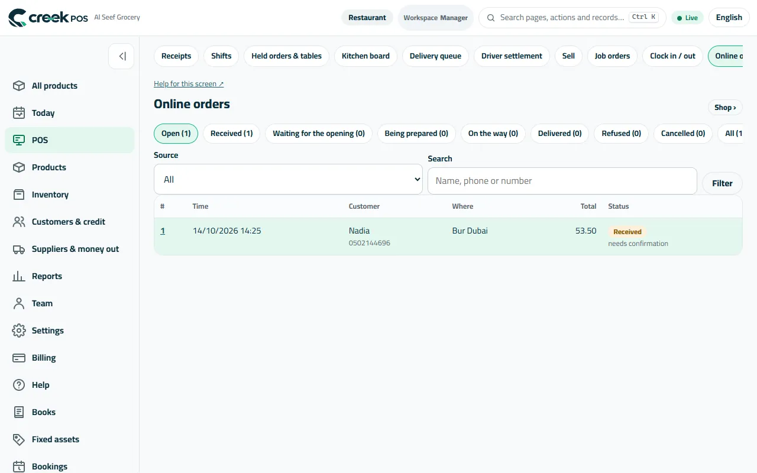Screen dimensions: 757x473
Task: Click the POS monitor icon
Action: pyautogui.click(x=19, y=140)
